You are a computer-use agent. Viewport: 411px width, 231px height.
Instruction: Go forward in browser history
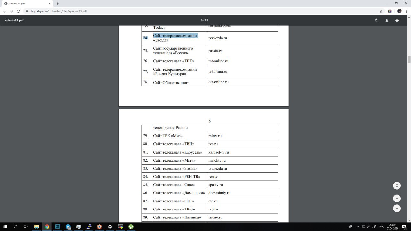click(x=12, y=11)
